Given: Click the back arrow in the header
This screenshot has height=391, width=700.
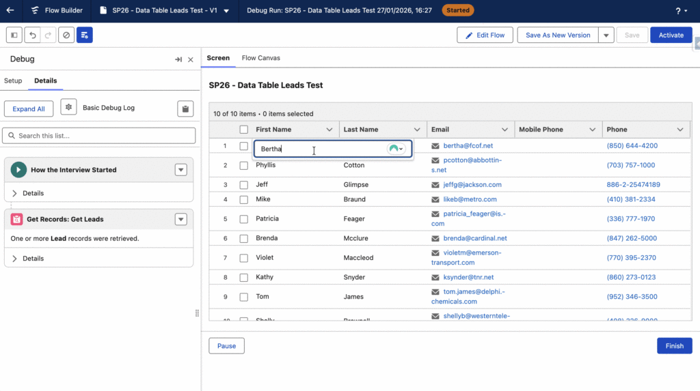Looking at the screenshot, I should click(10, 11).
